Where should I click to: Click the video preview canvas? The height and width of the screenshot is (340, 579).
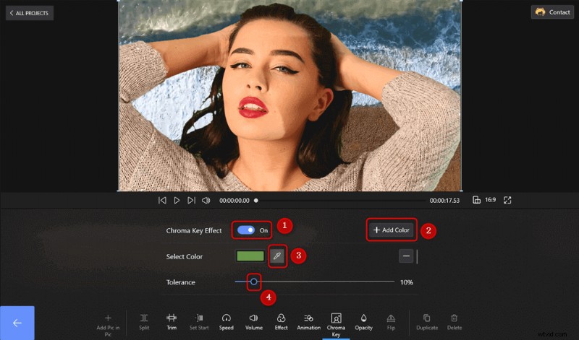[x=290, y=95]
